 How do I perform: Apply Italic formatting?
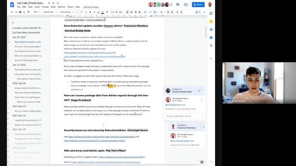(94, 12)
